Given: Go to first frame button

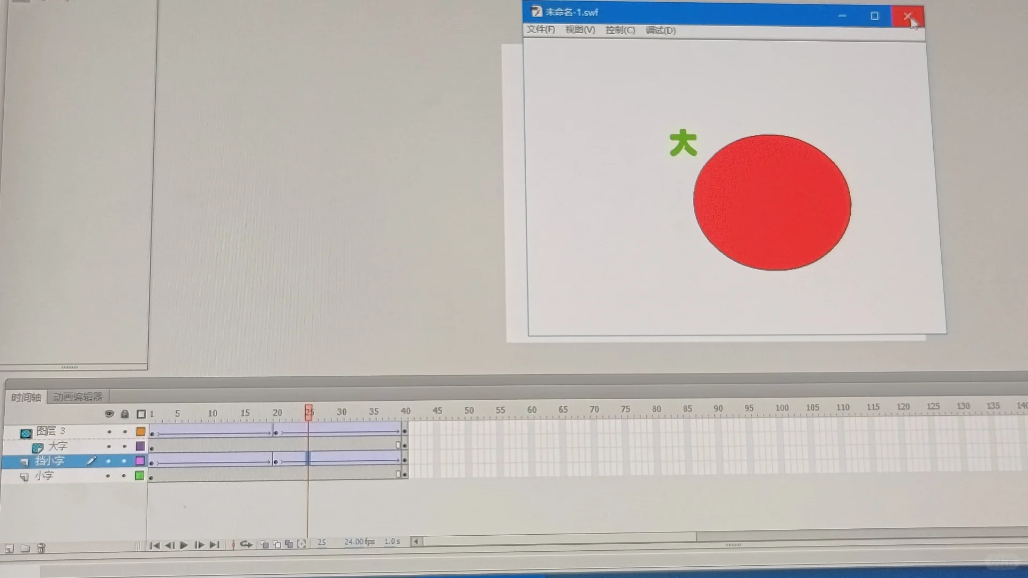Looking at the screenshot, I should 155,545.
